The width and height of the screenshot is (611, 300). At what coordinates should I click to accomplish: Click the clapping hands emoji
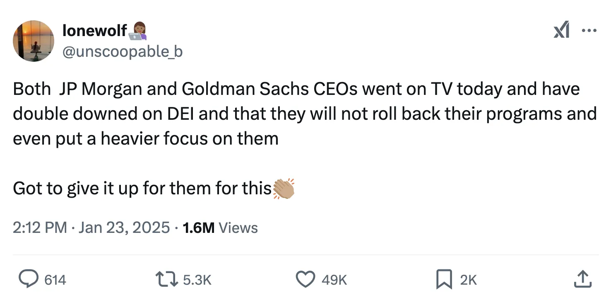pyautogui.click(x=284, y=189)
